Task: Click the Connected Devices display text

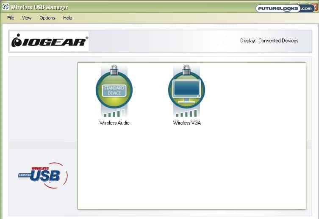Action: coord(278,41)
